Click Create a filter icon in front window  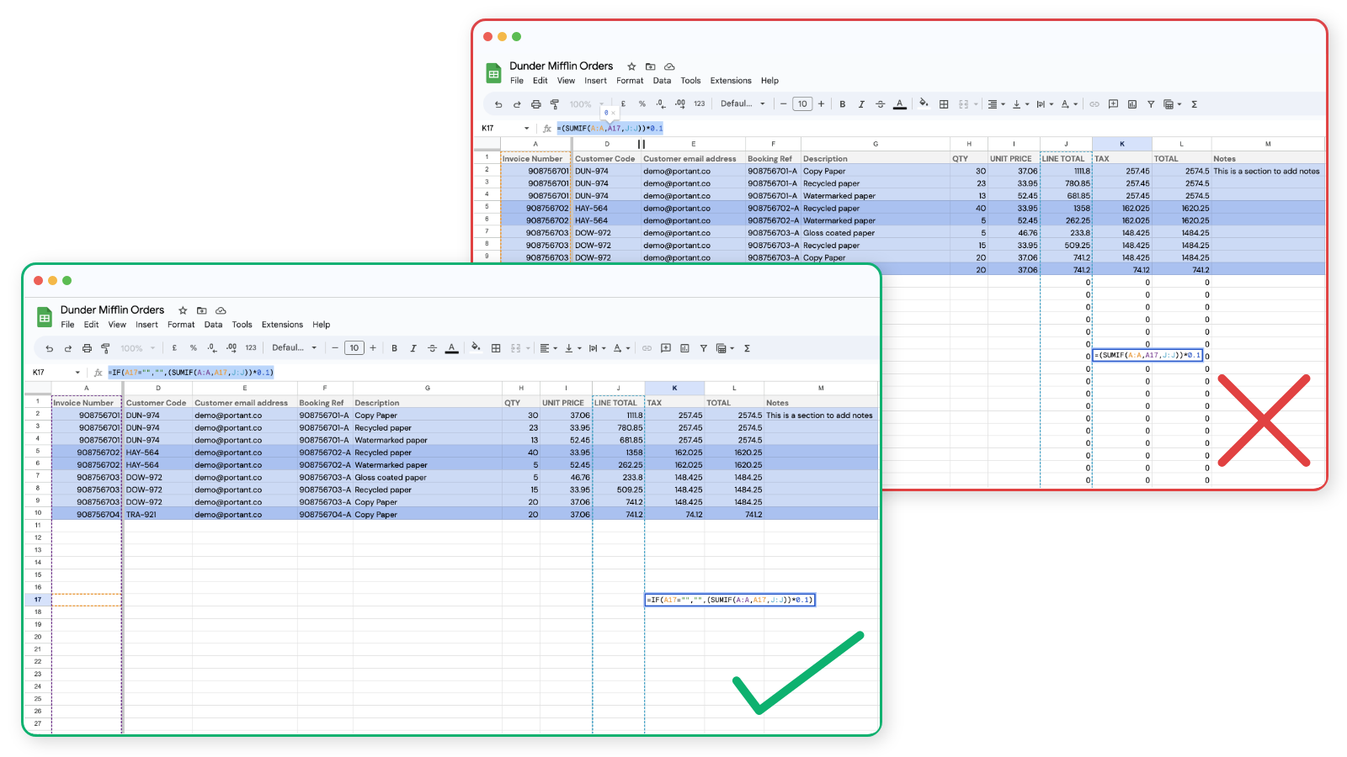click(x=703, y=348)
